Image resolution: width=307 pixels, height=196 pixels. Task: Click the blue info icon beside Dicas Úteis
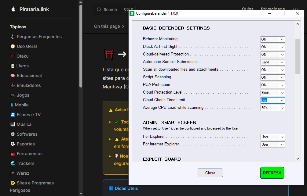point(111,188)
